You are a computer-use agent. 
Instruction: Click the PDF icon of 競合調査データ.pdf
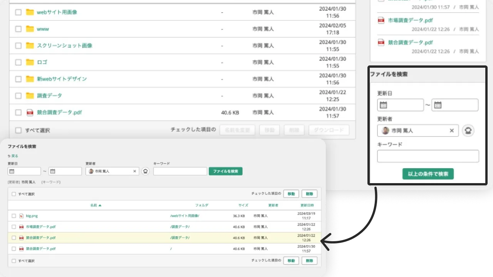point(30,112)
